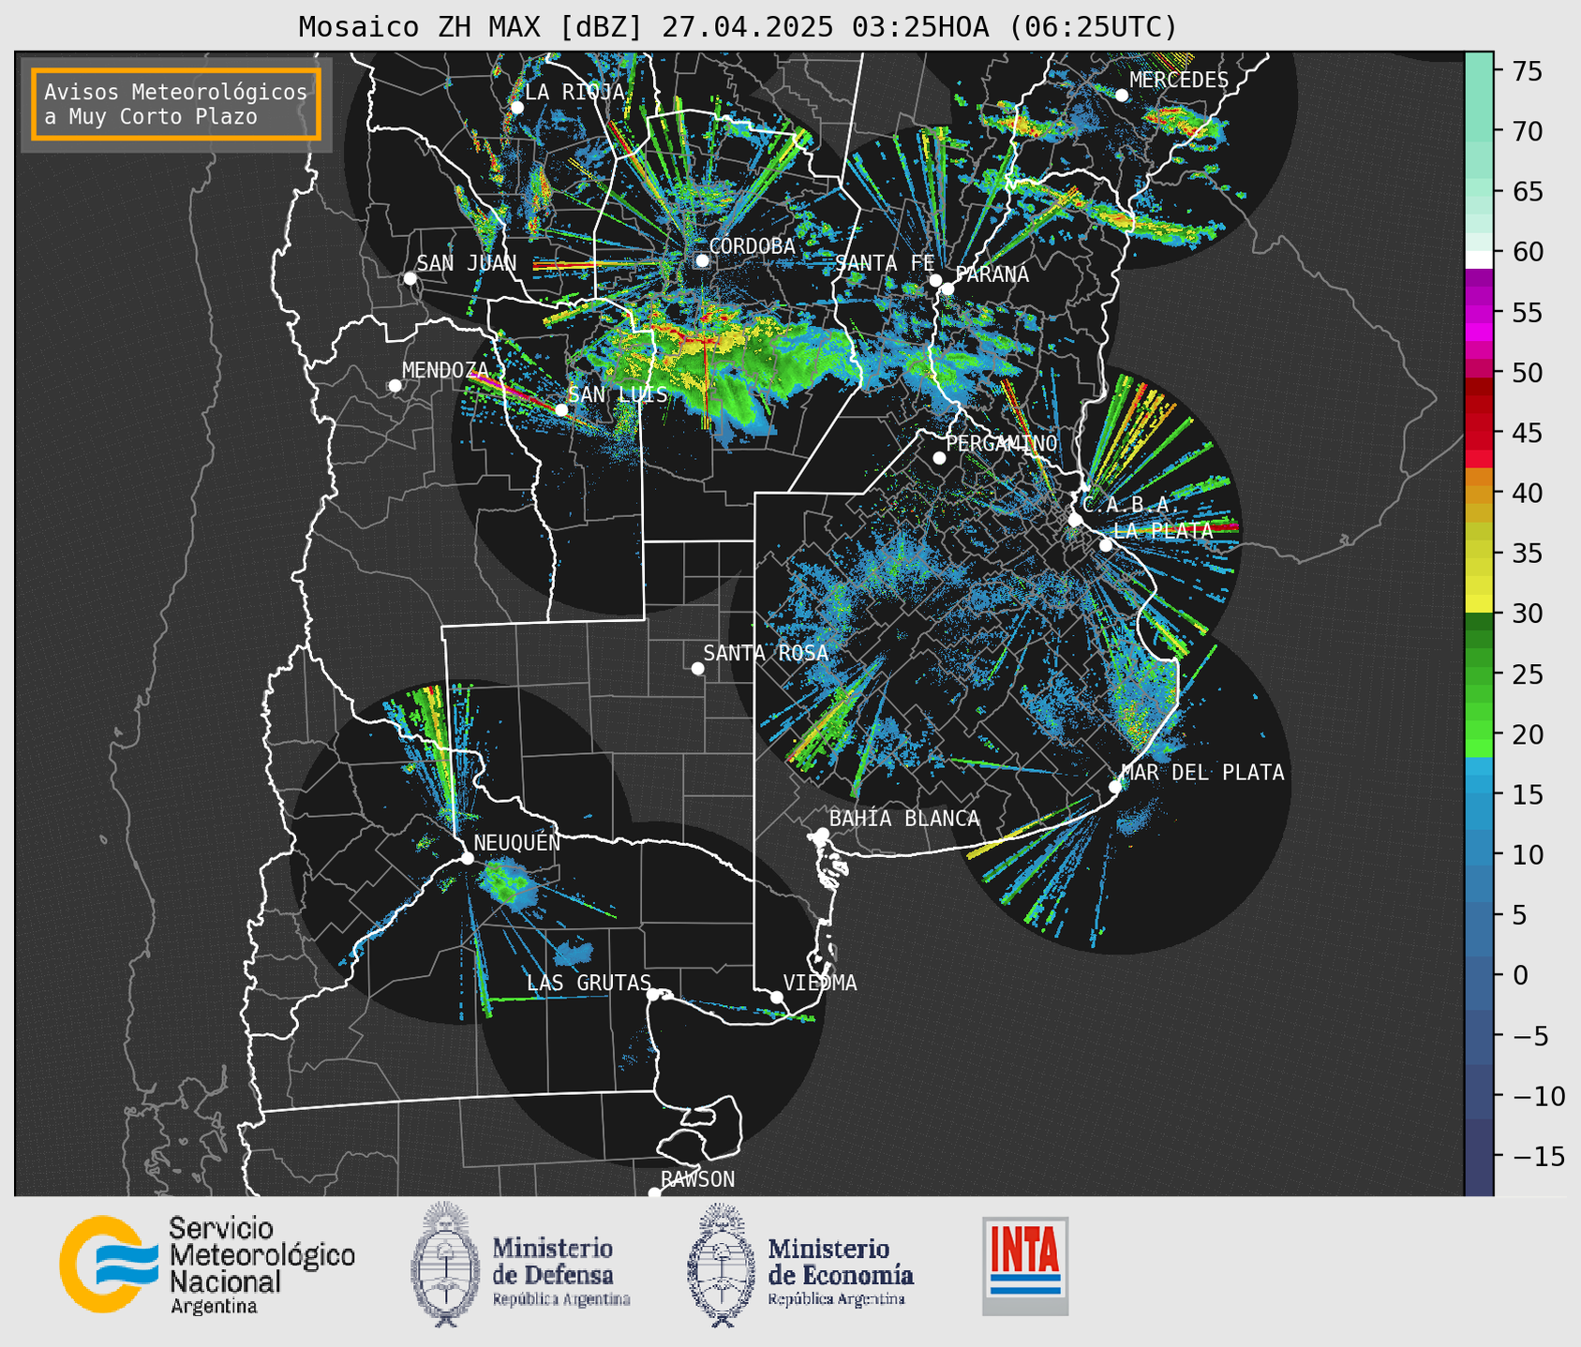This screenshot has height=1347, width=1581.
Task: Select the Mercedes city marker
Action: coord(1122,95)
